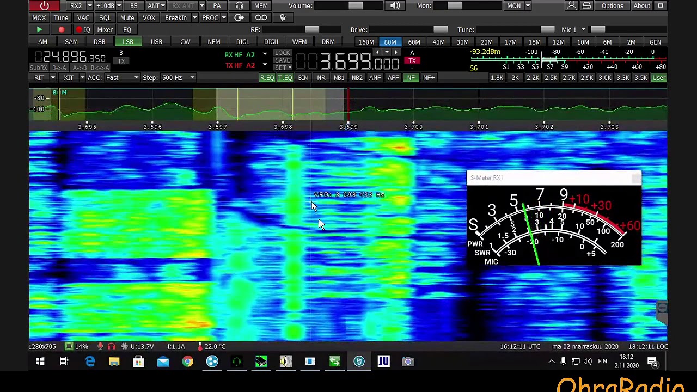
Task: Click the right arrow above frequency display
Action: pyautogui.click(x=396, y=52)
